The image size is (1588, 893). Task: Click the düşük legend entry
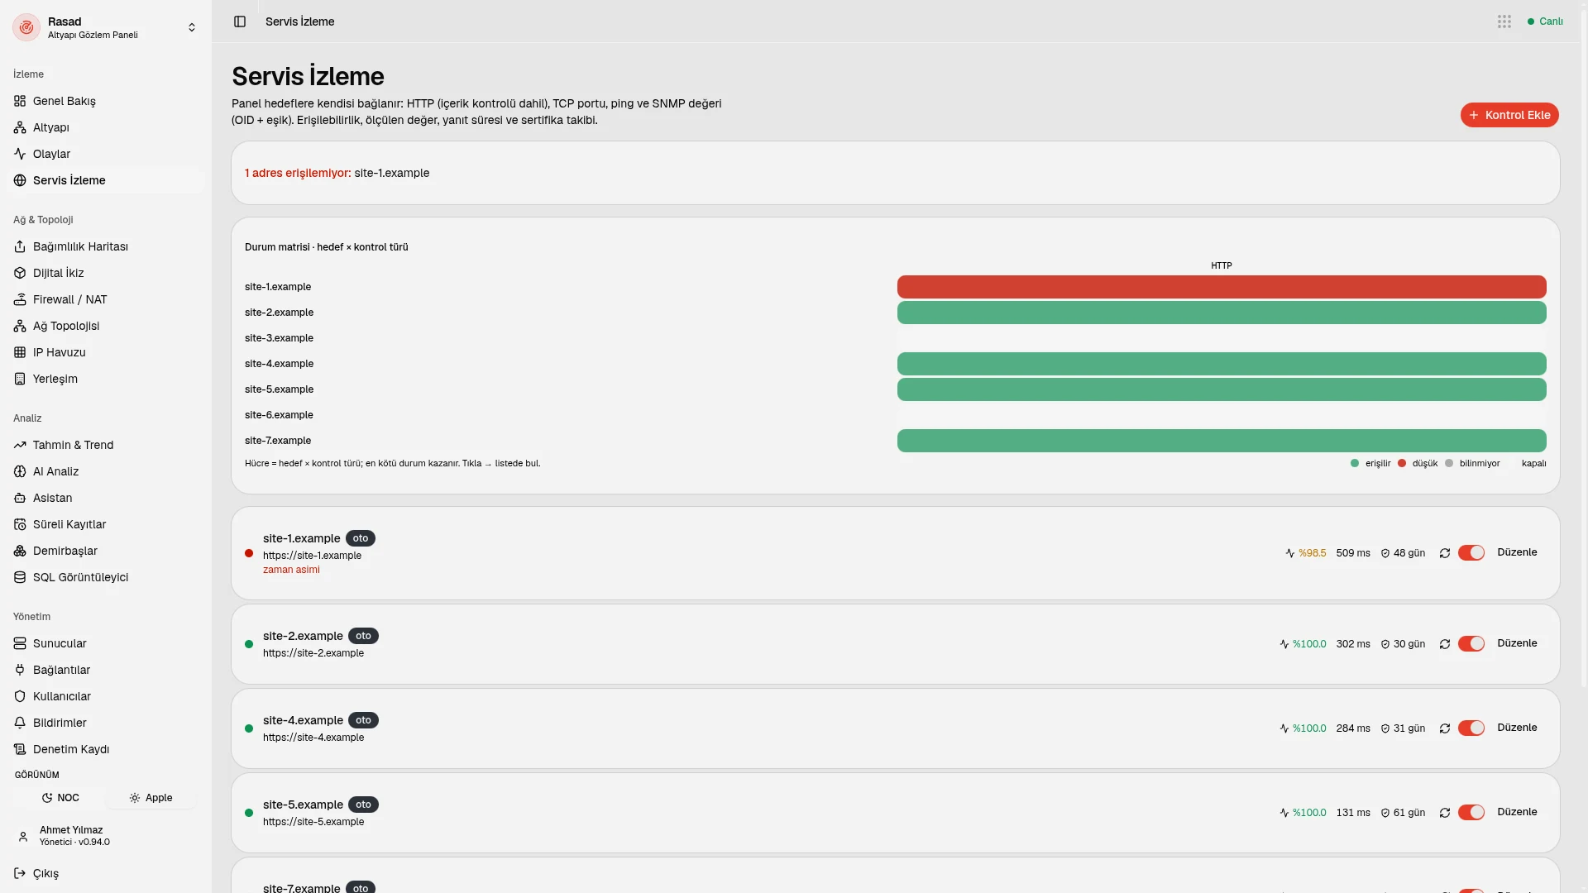click(1418, 464)
